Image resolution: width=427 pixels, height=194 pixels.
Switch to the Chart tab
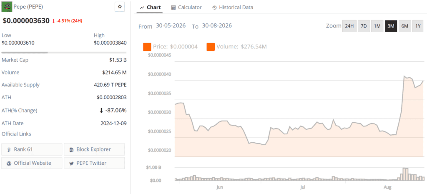[x=150, y=8]
